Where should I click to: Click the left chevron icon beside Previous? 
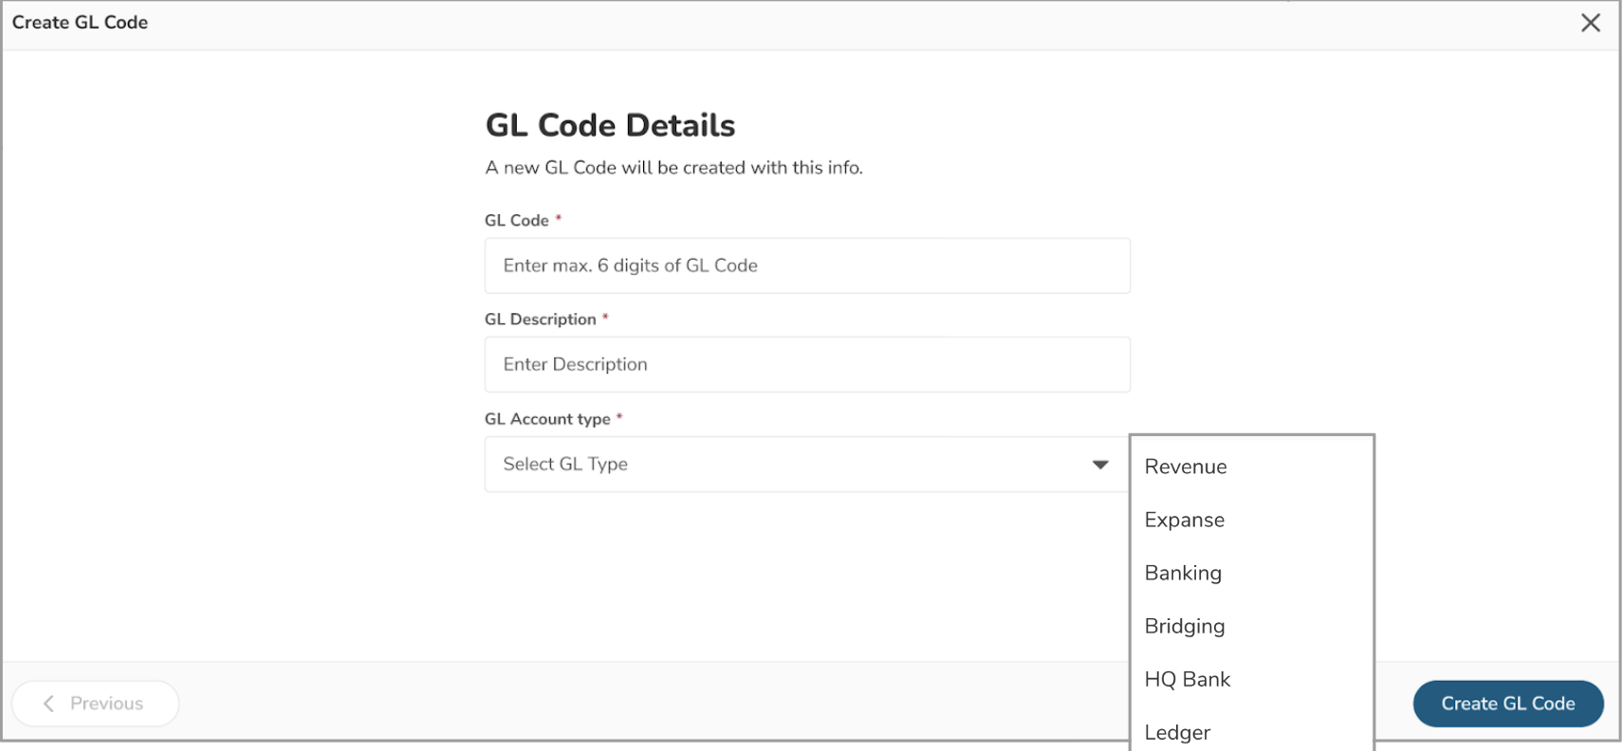pyautogui.click(x=49, y=704)
